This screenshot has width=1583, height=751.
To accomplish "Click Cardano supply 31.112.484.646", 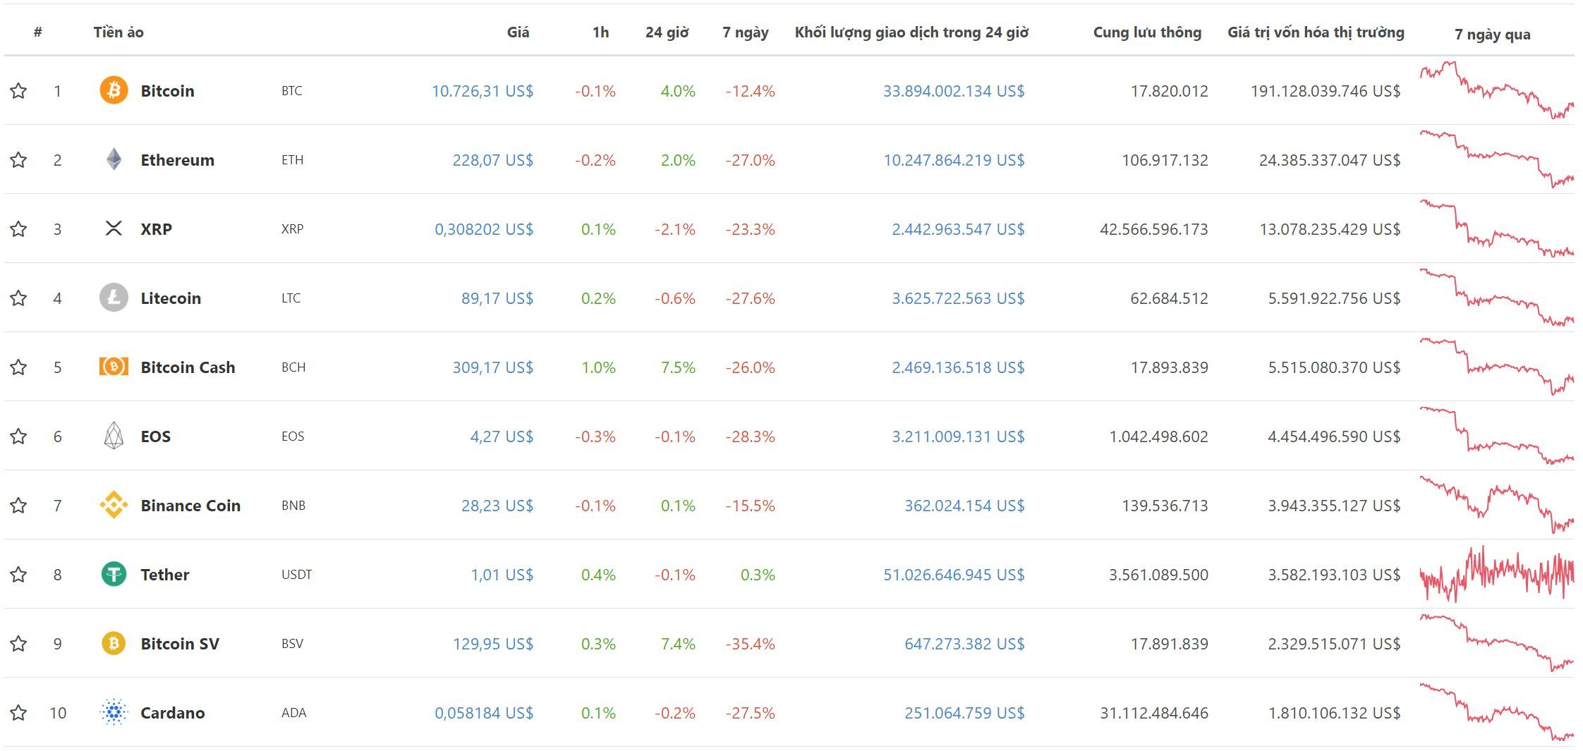I will [x=1154, y=713].
